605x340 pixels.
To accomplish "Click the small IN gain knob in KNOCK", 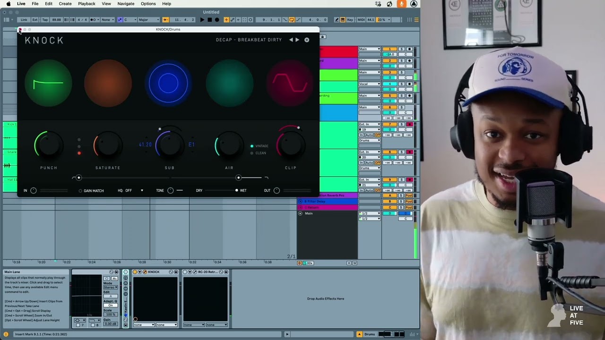I will point(34,191).
